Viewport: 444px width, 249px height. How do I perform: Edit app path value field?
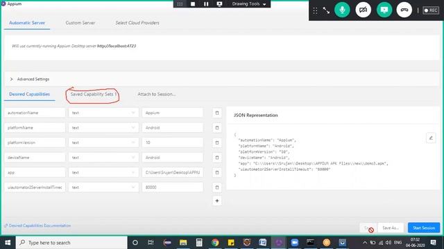coord(173,172)
